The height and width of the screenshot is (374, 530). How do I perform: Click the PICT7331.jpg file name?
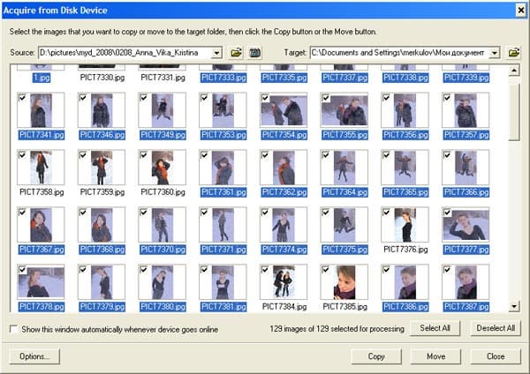[163, 78]
